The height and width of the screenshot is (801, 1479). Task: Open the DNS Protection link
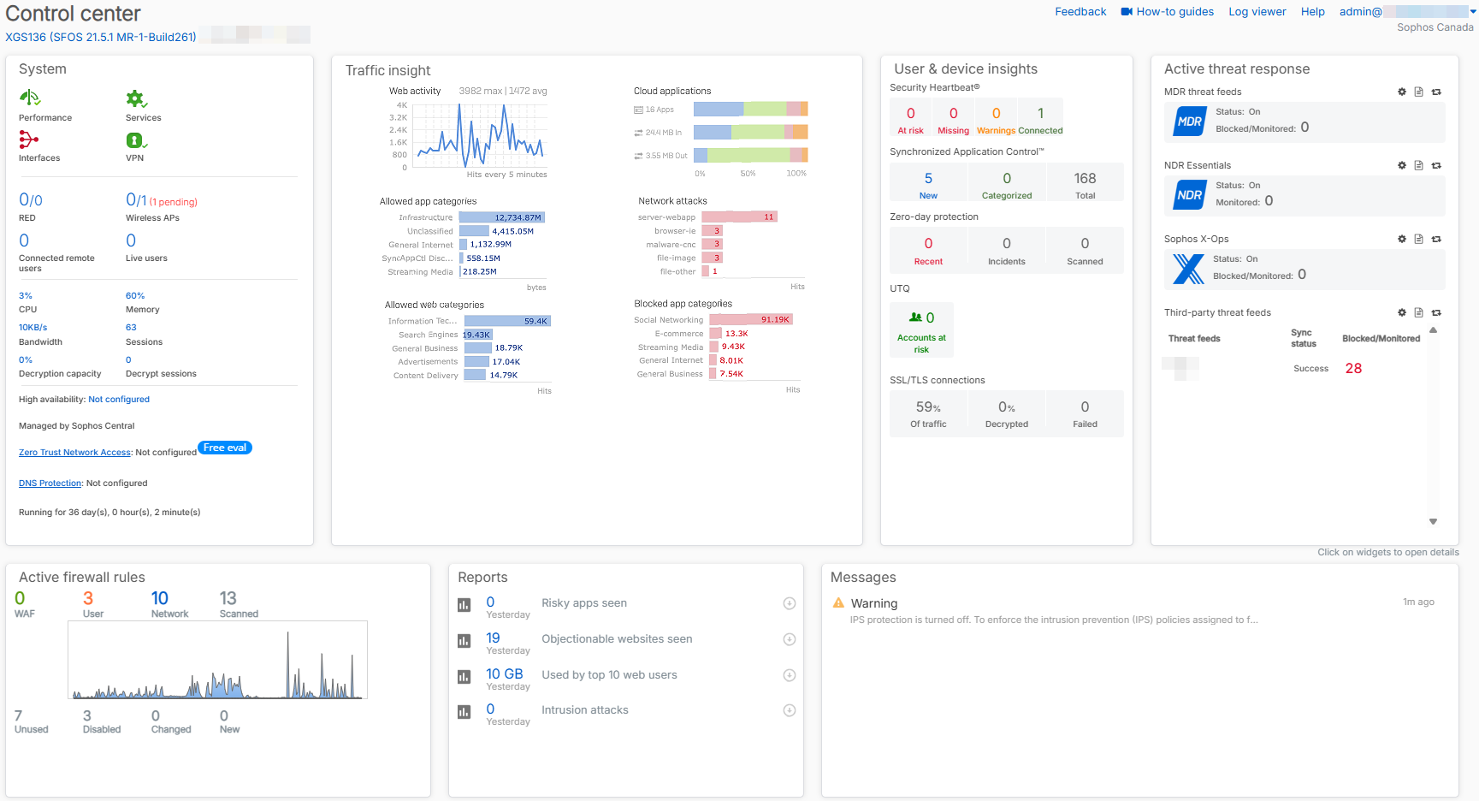[x=49, y=483]
